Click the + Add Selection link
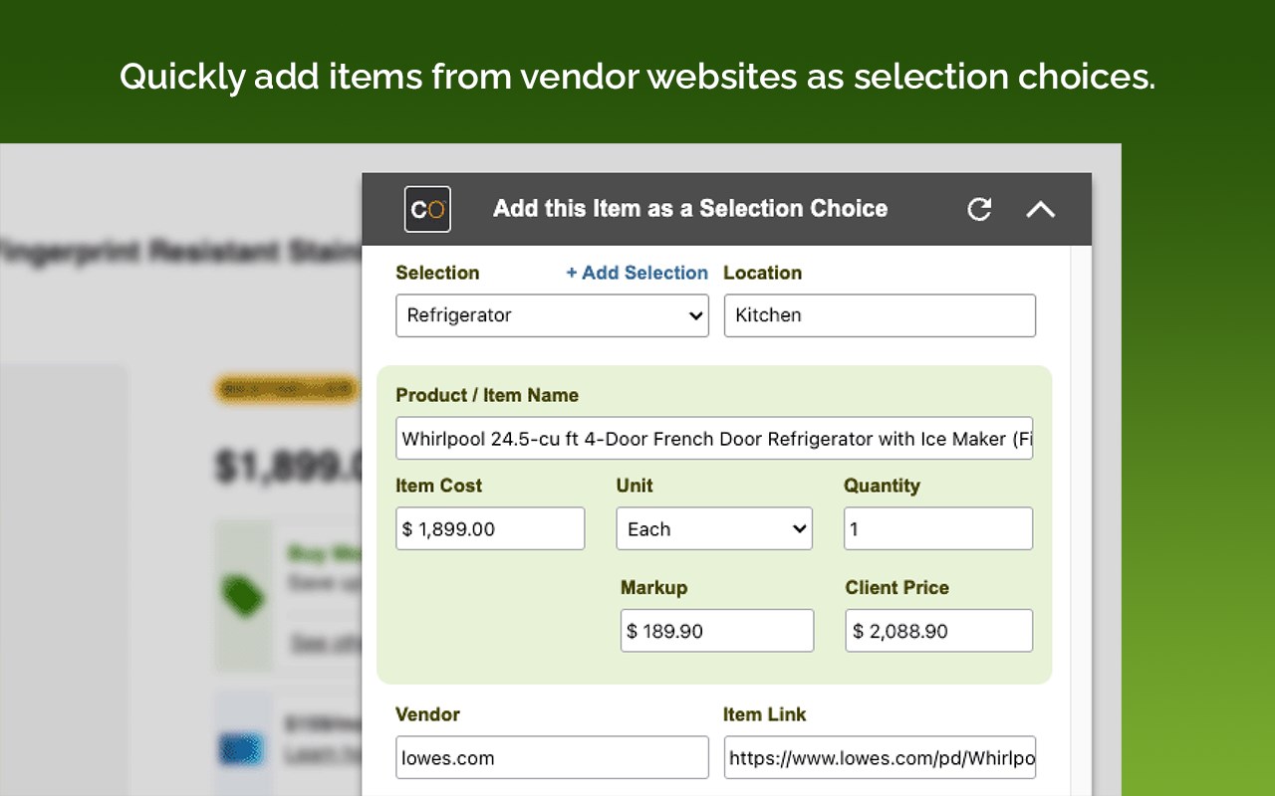Image resolution: width=1275 pixels, height=796 pixels. pyautogui.click(x=637, y=273)
